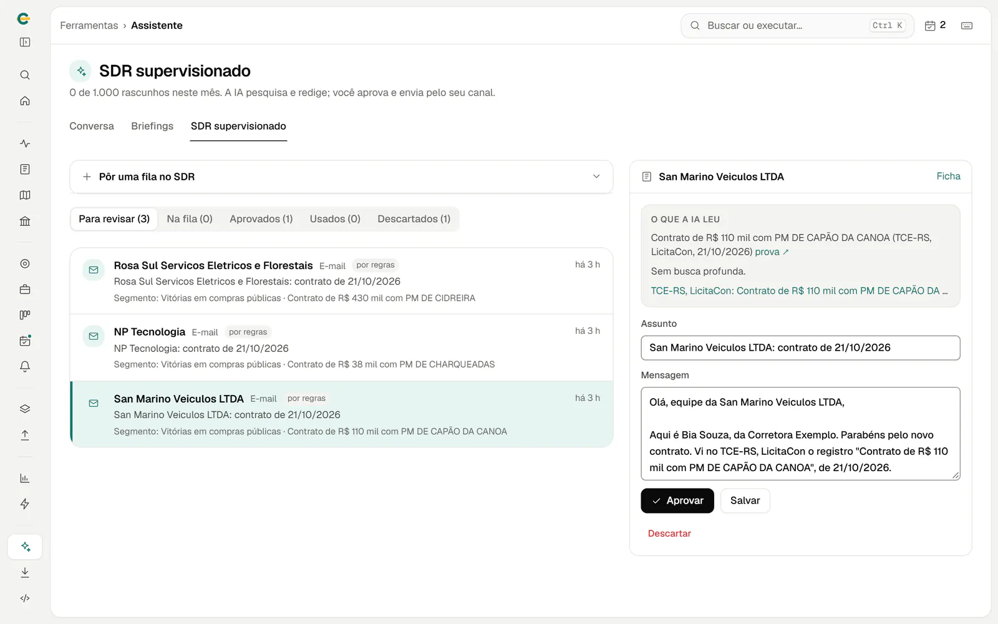This screenshot has height=624, width=998.
Task: Select the Aprovados (1) filter
Action: (261, 219)
